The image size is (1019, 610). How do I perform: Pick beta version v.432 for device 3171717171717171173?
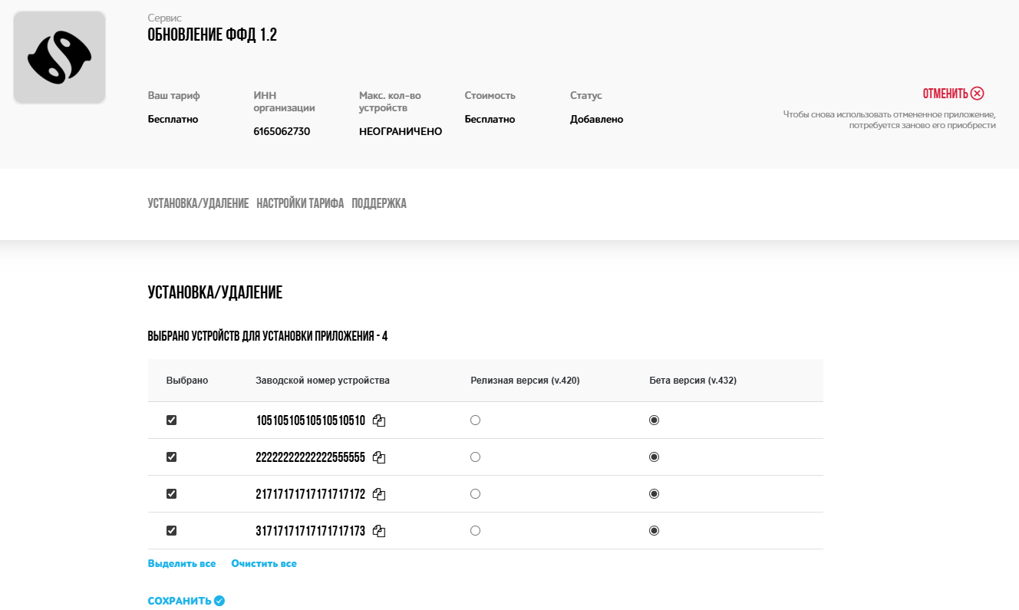654,531
